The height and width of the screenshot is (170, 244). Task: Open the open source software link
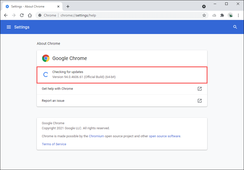[x=164, y=136]
